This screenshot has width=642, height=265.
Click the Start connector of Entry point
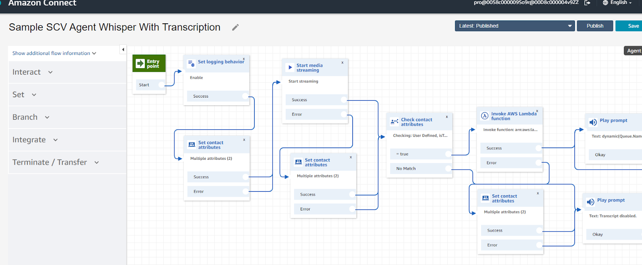[161, 85]
